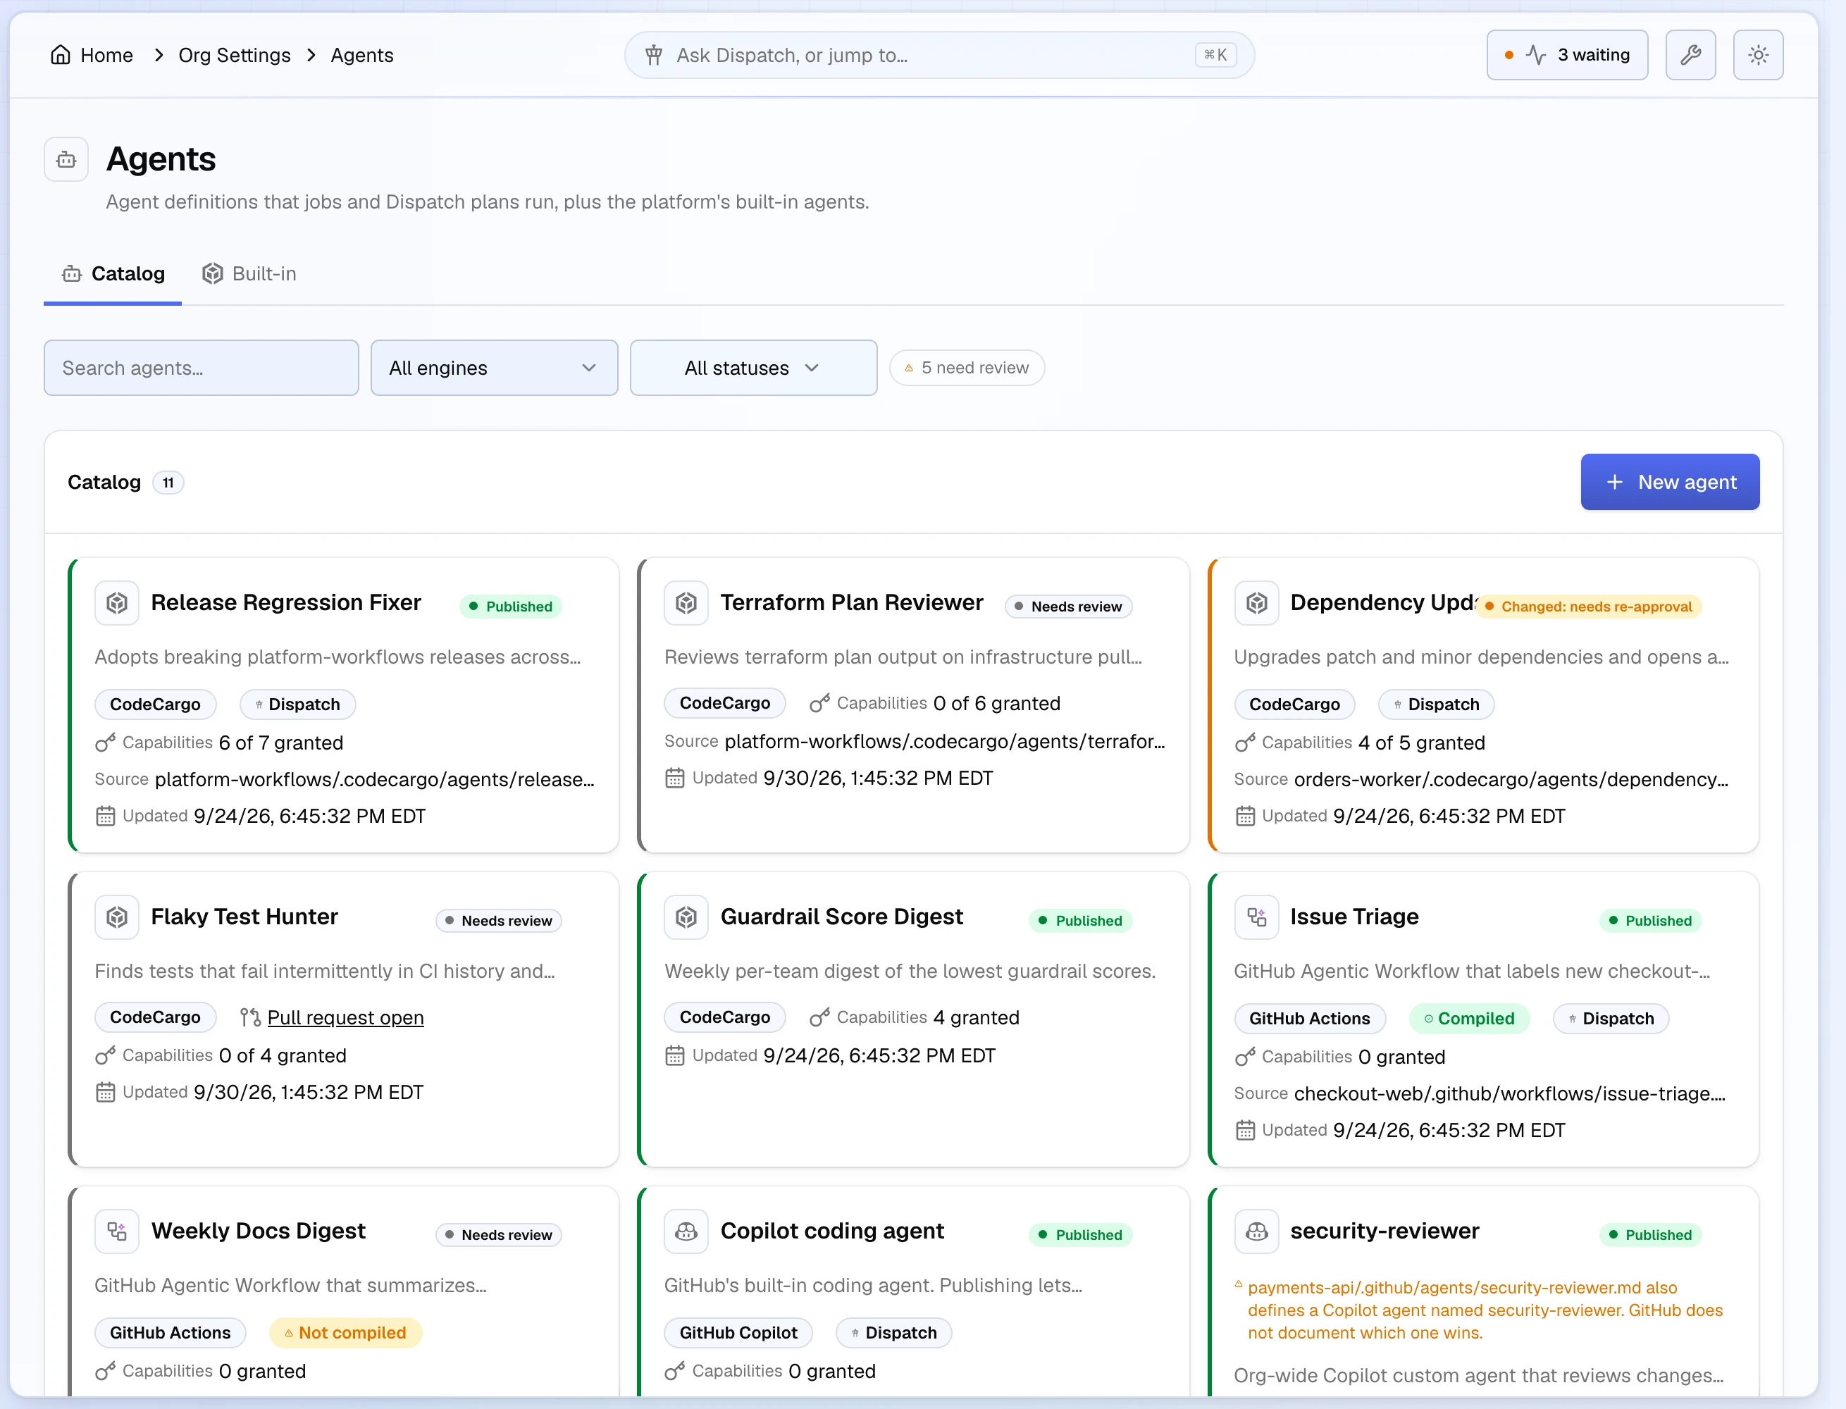Click capabilities key icon on Dependency Updater
This screenshot has height=1409, width=1846.
click(1245, 743)
